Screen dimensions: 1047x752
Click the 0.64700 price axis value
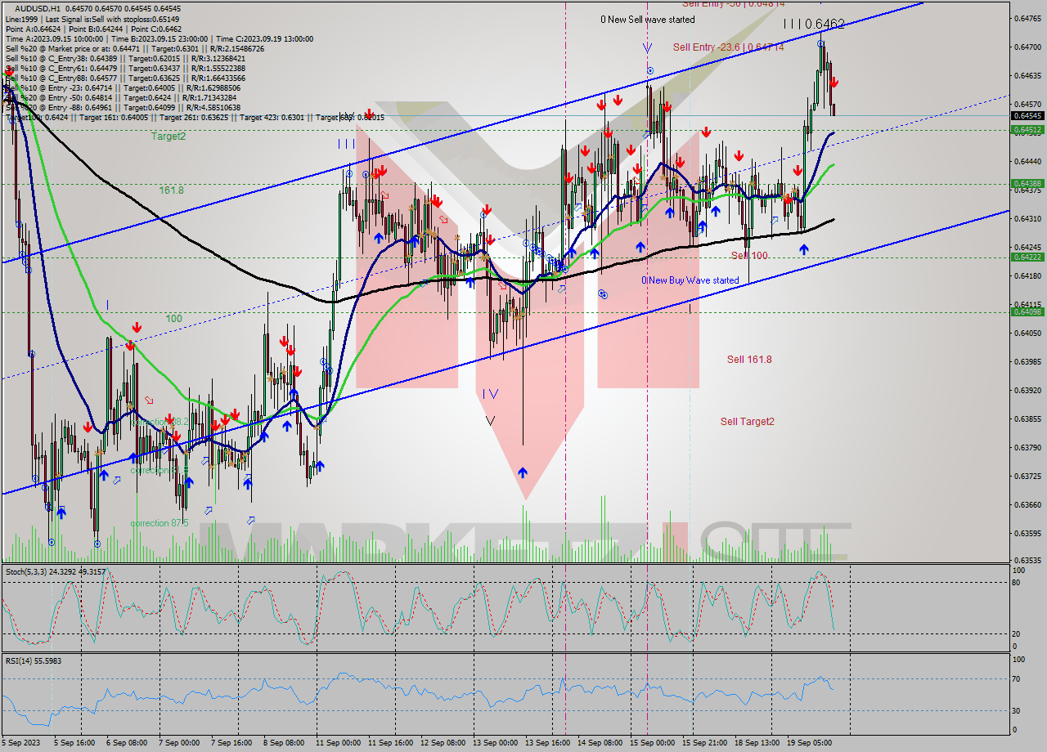click(x=1028, y=47)
